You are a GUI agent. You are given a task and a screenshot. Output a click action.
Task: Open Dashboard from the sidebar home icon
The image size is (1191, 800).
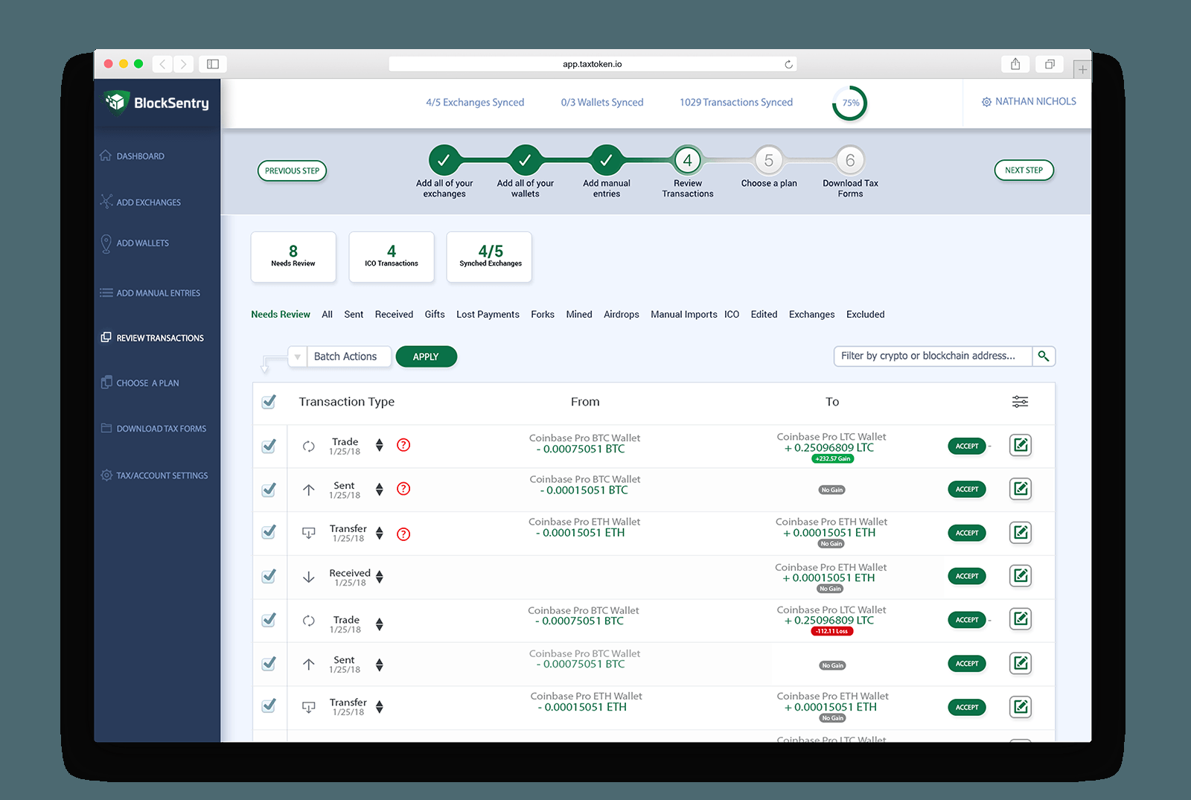point(106,156)
